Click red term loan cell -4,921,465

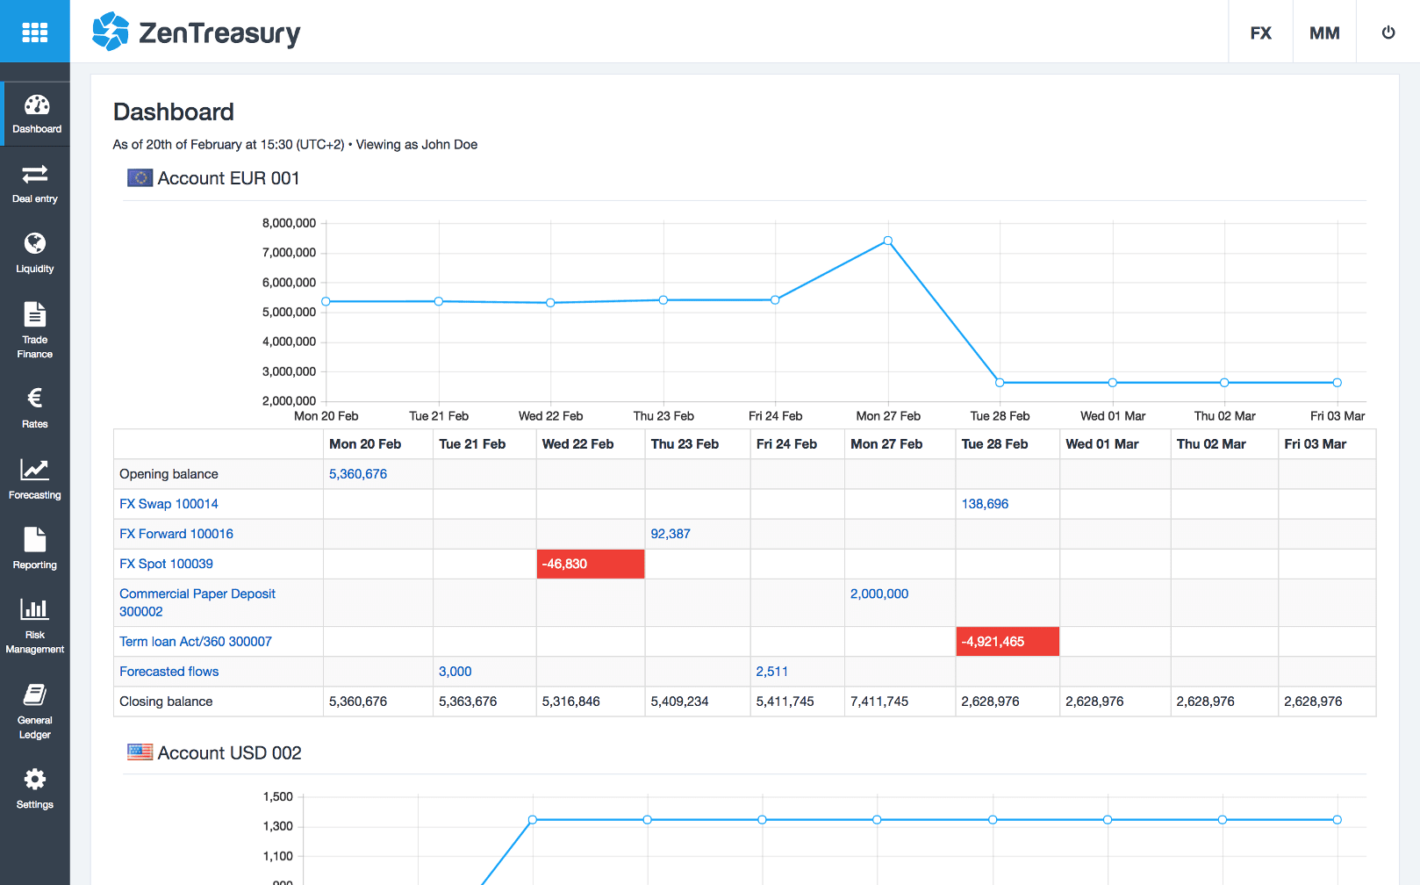[x=1008, y=642]
